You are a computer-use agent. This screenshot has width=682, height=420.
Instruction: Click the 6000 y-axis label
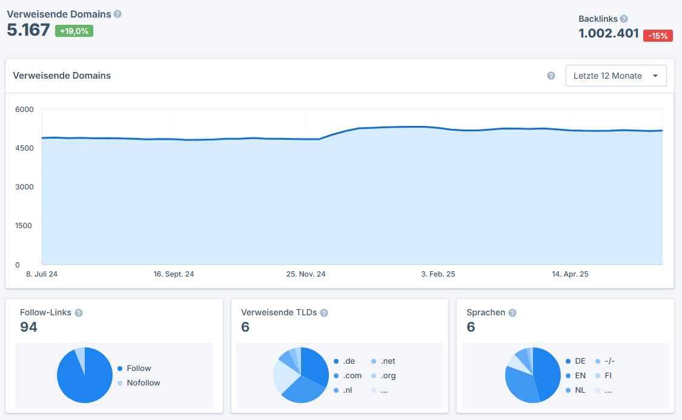[24, 109]
